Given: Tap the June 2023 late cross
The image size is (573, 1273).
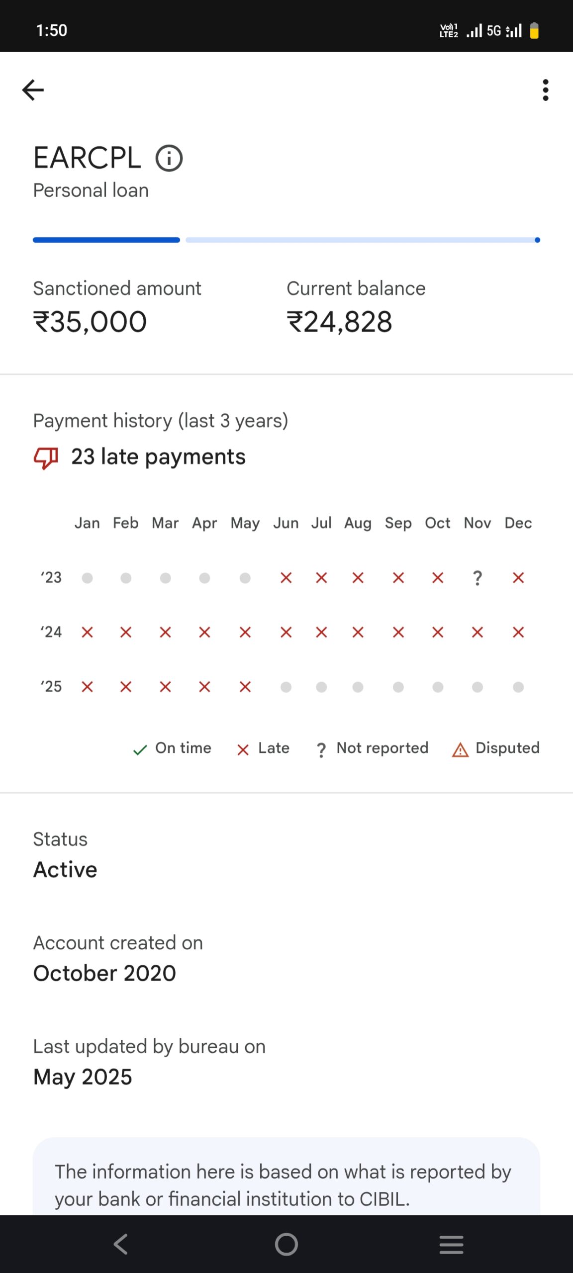Looking at the screenshot, I should click(x=286, y=578).
